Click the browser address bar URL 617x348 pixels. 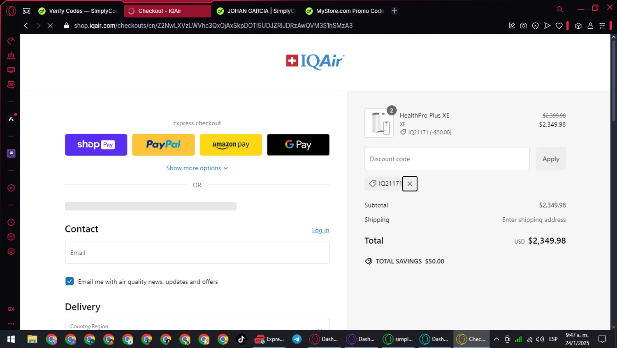point(213,25)
